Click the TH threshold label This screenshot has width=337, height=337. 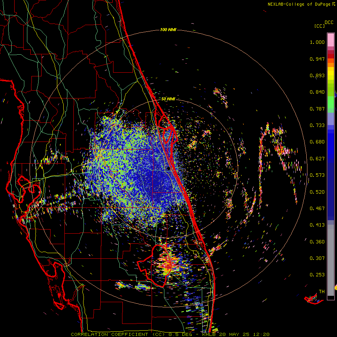pos(322,292)
